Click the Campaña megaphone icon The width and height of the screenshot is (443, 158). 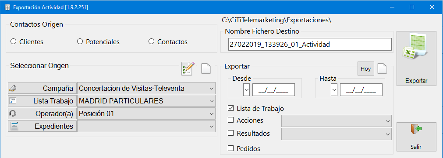click(13, 88)
